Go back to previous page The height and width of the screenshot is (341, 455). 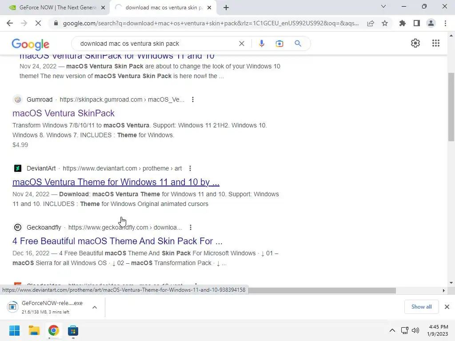[x=10, y=23]
